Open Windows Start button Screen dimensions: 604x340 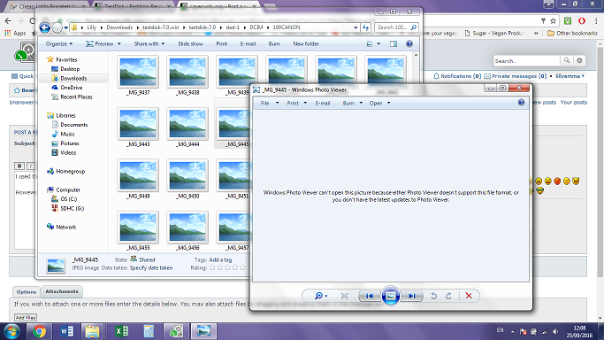11,331
